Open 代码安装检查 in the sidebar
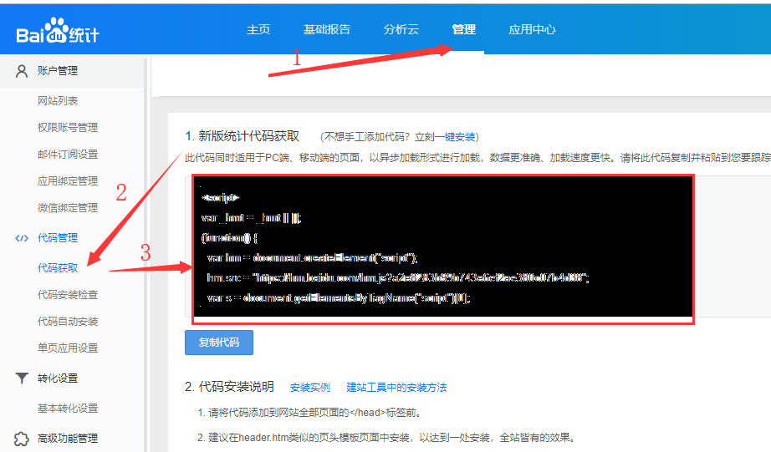 coord(68,295)
